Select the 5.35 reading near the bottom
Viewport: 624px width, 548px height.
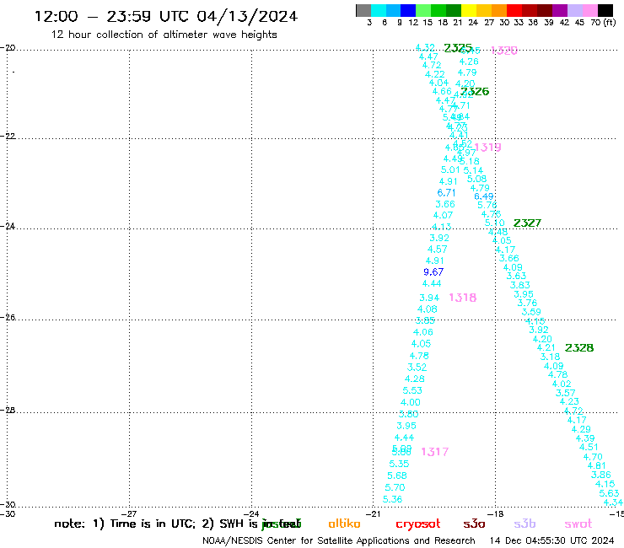click(399, 464)
